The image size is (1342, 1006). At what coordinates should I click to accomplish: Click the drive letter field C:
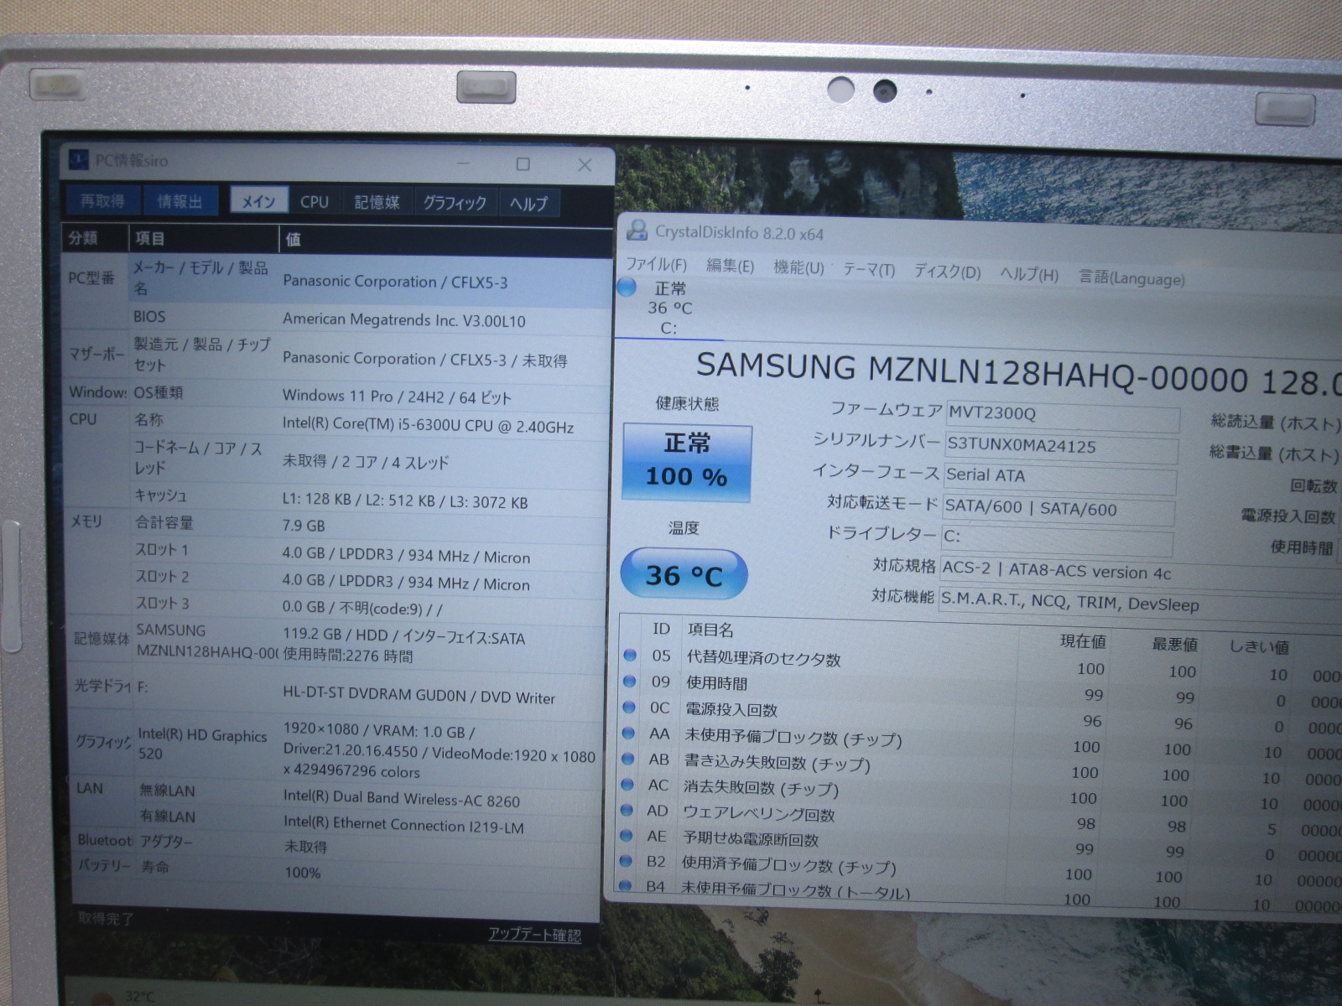point(1057,541)
